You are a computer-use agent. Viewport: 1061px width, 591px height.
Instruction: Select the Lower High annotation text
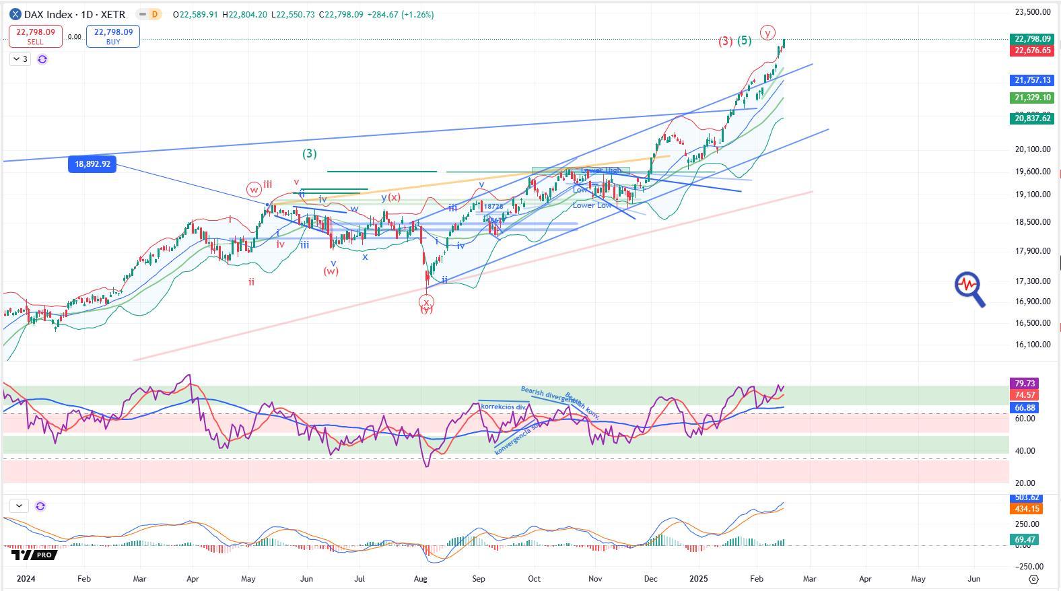coord(601,170)
